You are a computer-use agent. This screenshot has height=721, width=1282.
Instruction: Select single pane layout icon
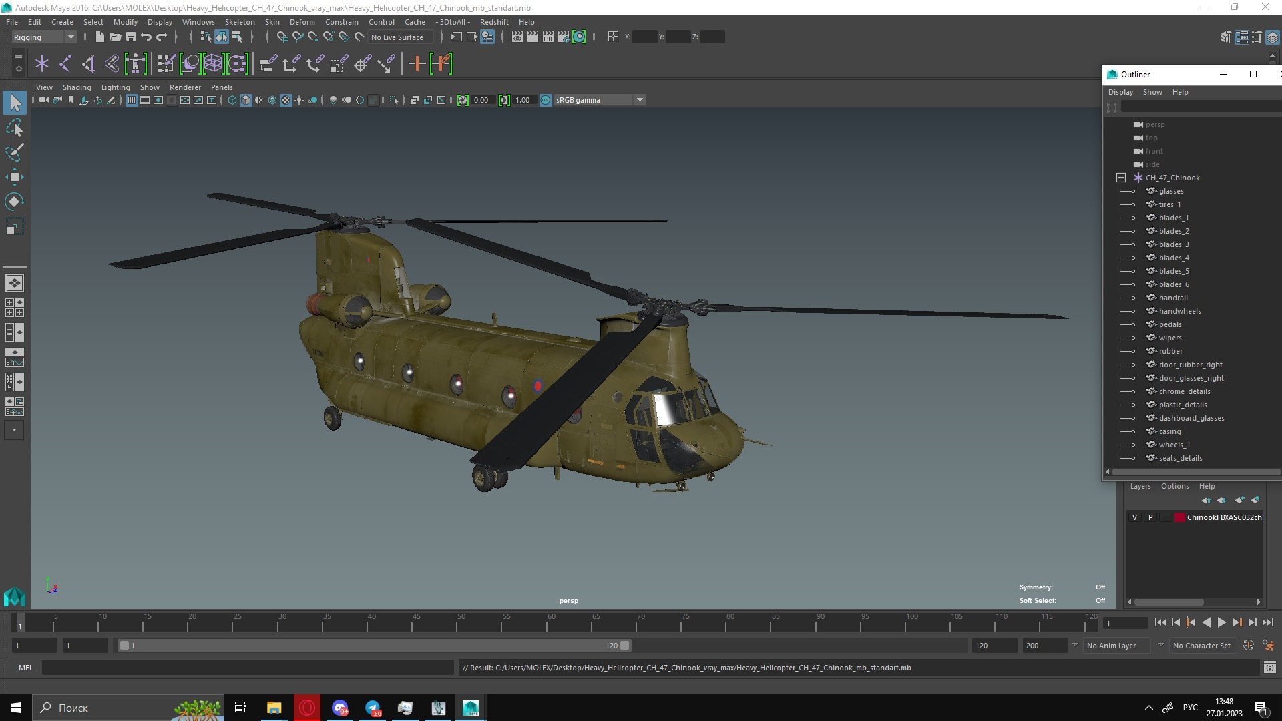coord(14,283)
